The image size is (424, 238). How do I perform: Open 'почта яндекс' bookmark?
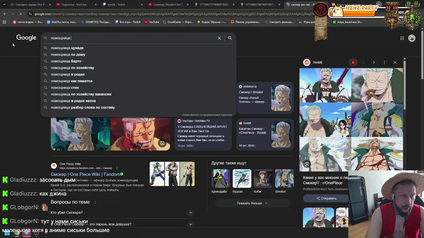pyautogui.click(x=28, y=22)
